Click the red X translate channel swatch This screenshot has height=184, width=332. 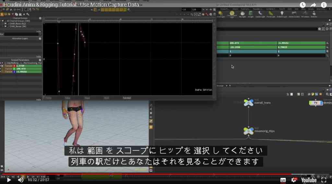click(14, 66)
